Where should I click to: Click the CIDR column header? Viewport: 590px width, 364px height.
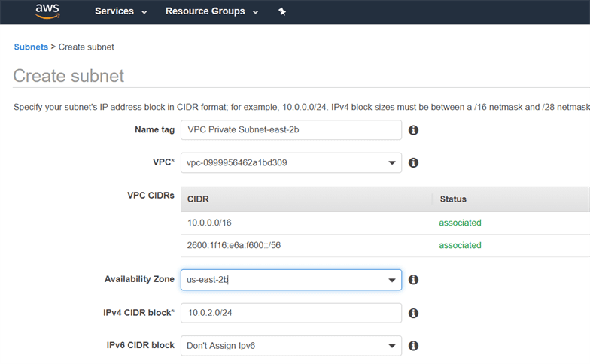click(198, 199)
